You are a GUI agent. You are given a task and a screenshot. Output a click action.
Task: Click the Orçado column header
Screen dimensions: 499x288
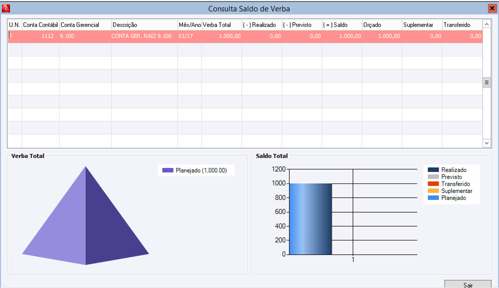tap(382, 25)
